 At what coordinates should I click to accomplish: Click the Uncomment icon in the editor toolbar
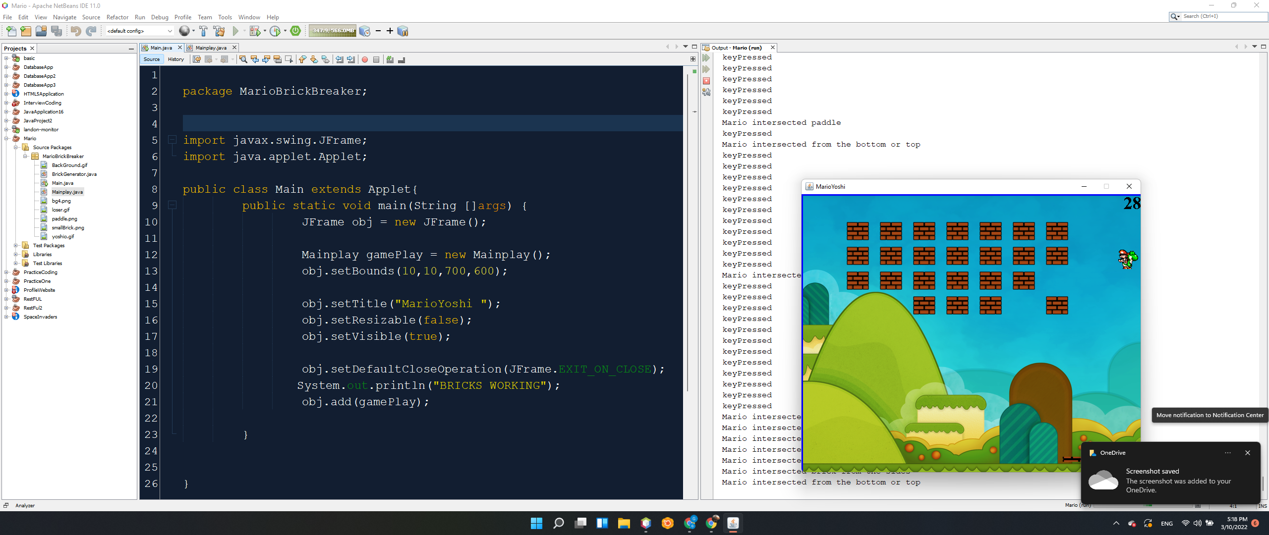[x=402, y=59]
